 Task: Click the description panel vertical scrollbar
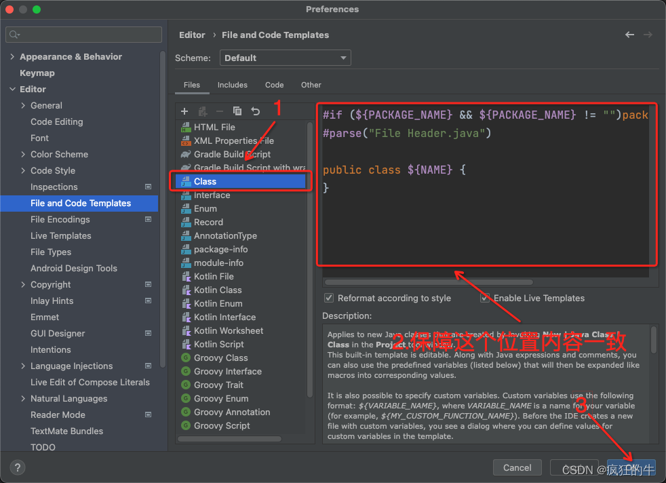tap(654, 340)
